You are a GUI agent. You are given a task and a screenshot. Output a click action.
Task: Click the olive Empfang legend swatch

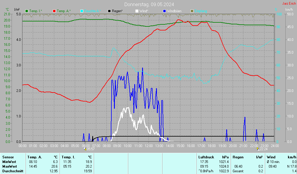click(192, 11)
